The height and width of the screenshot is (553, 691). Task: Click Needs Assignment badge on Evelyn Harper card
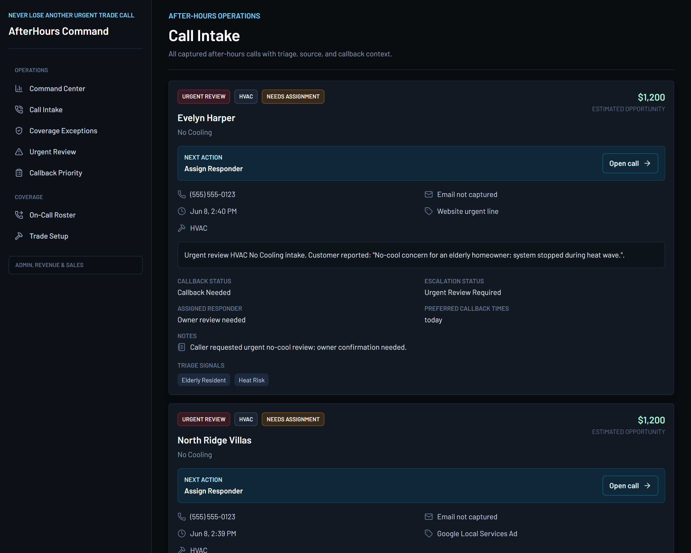point(293,96)
